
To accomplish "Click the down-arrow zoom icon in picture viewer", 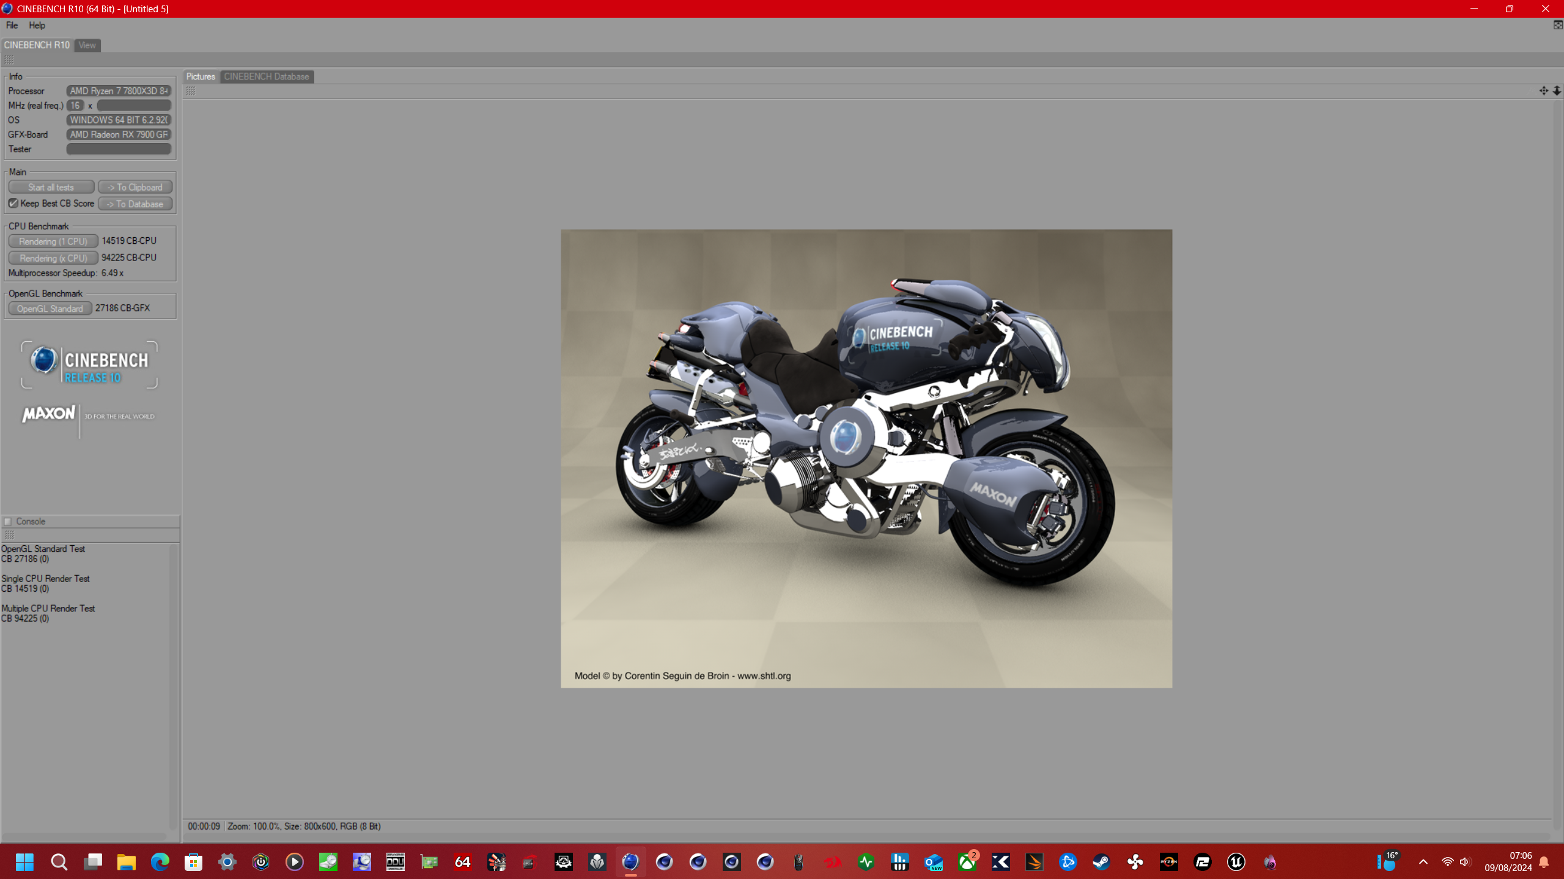I will pos(1557,90).
